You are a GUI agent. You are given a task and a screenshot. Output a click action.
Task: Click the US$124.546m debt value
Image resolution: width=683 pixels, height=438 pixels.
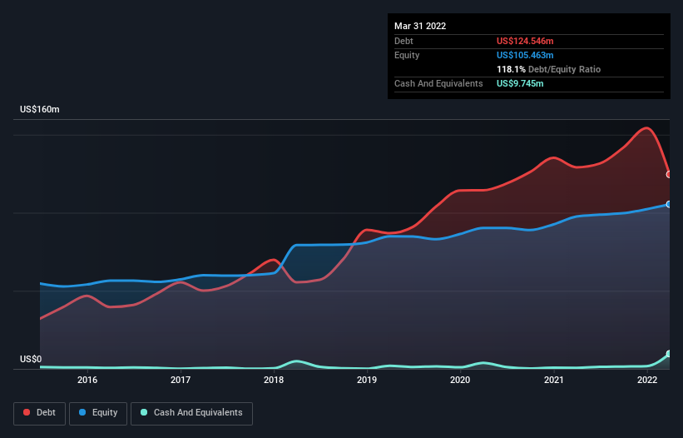pyautogui.click(x=525, y=41)
